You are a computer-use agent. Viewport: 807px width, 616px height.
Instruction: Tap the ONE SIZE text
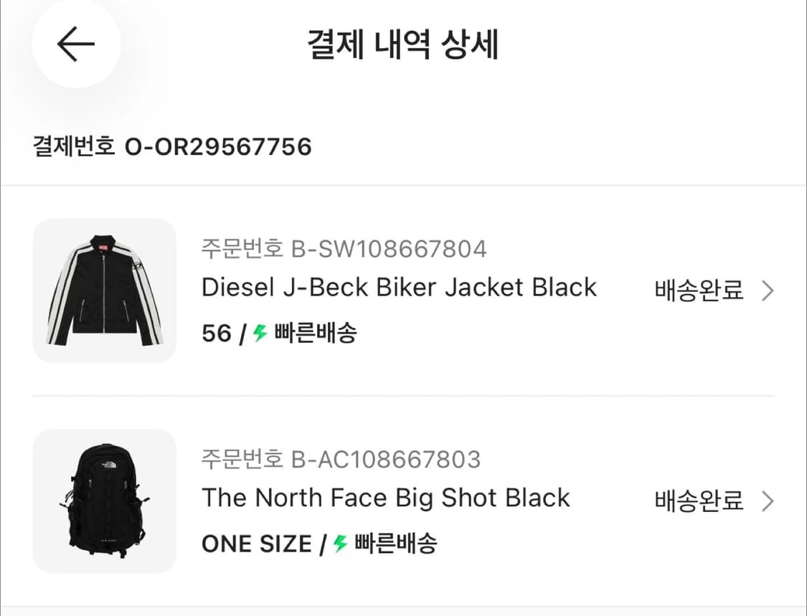(256, 544)
